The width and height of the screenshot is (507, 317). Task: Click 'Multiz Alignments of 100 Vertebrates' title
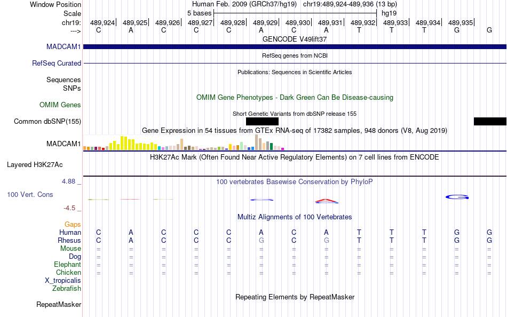(x=295, y=217)
